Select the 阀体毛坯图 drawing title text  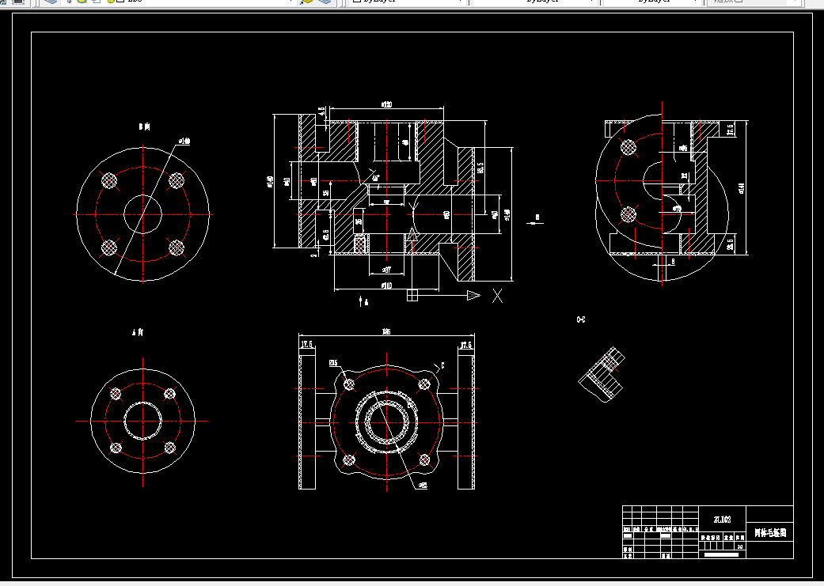(x=770, y=532)
